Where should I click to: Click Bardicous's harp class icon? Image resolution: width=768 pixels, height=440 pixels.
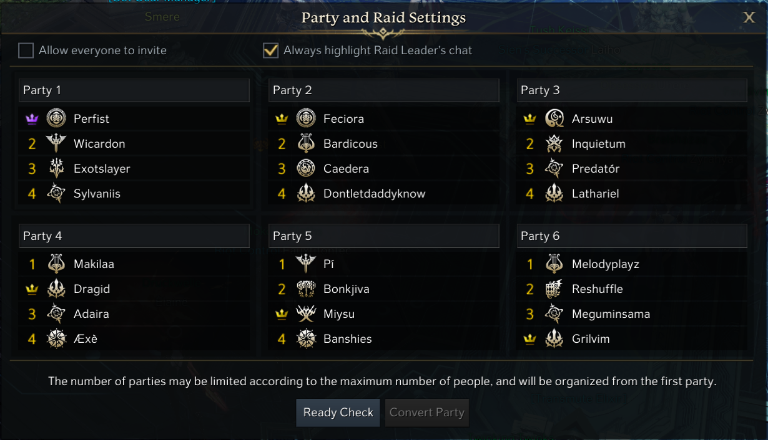pos(306,144)
